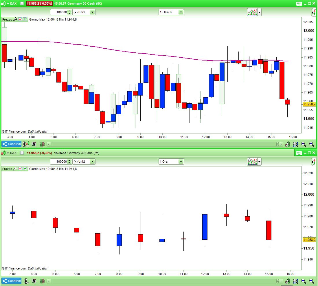Open chart style icon in 1 Ora window
Screen dimensions: 318x286
click(3, 153)
